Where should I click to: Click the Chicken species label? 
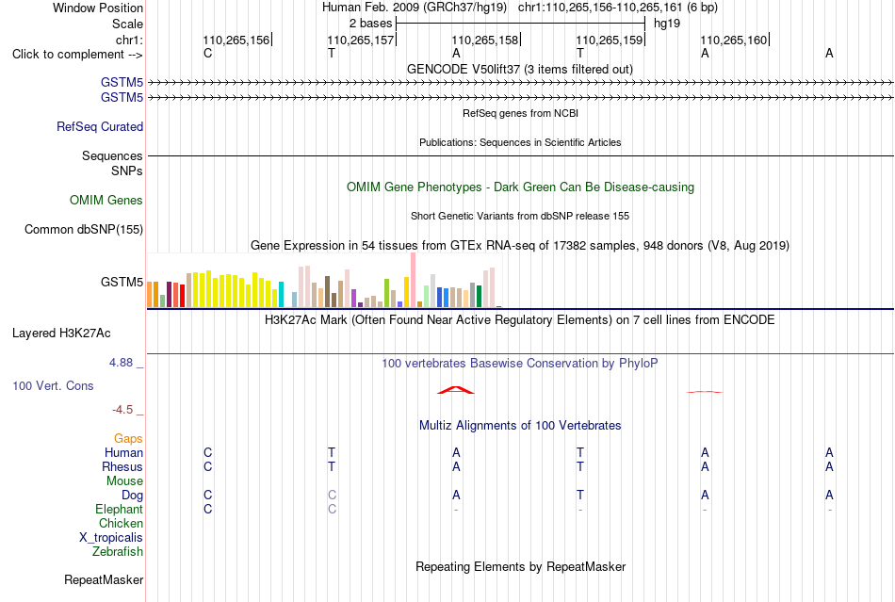[121, 523]
